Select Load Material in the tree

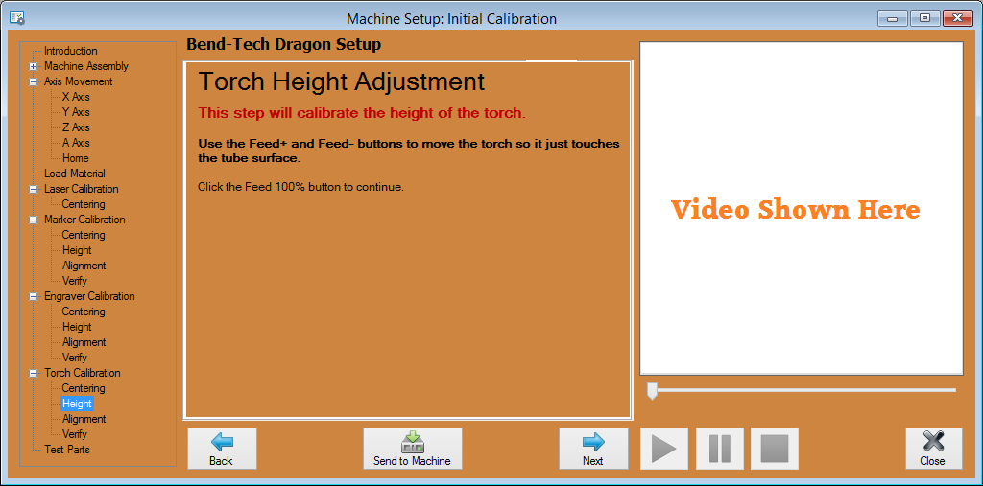point(75,174)
